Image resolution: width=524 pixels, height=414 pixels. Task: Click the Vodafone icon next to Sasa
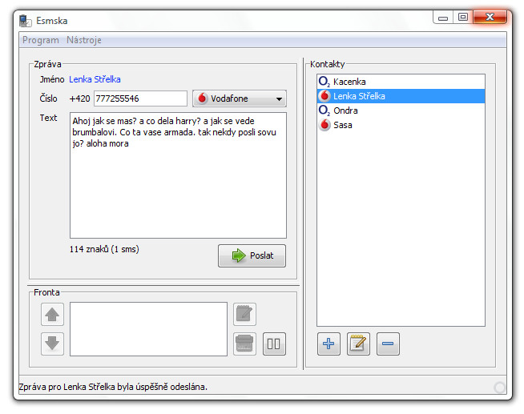pyautogui.click(x=324, y=125)
